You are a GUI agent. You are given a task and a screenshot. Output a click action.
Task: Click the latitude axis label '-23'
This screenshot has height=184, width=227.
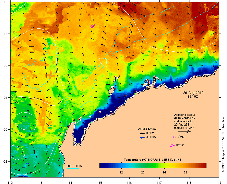(x=5, y=161)
